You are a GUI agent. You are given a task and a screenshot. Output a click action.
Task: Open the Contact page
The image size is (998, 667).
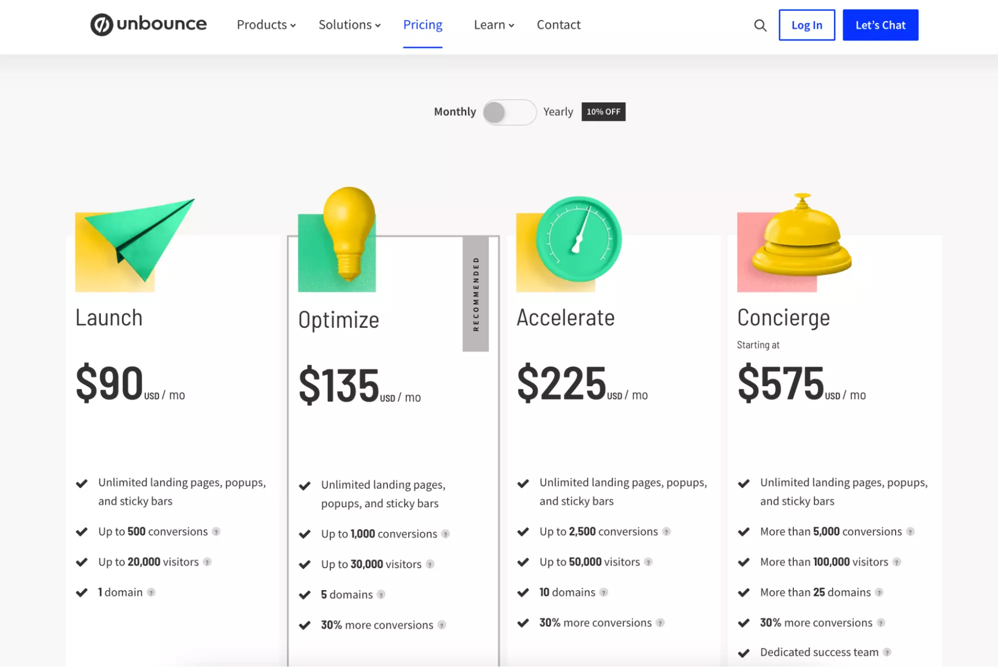(558, 24)
